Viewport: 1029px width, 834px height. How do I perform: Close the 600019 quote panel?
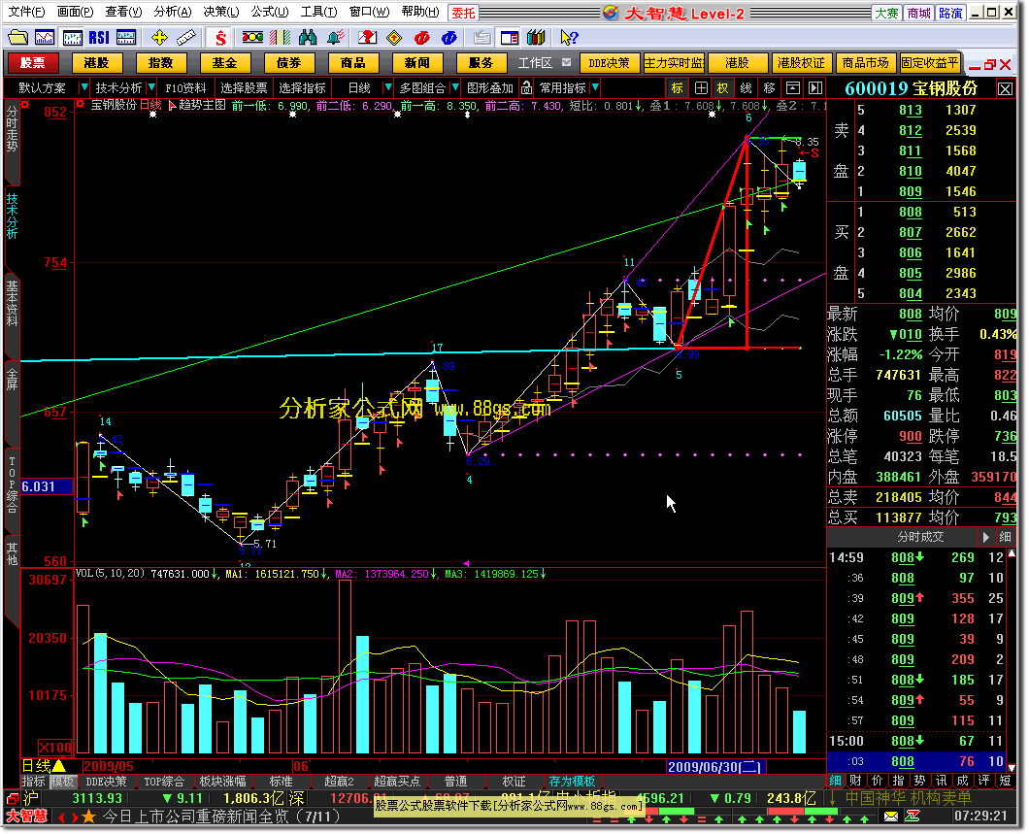(x=1005, y=88)
